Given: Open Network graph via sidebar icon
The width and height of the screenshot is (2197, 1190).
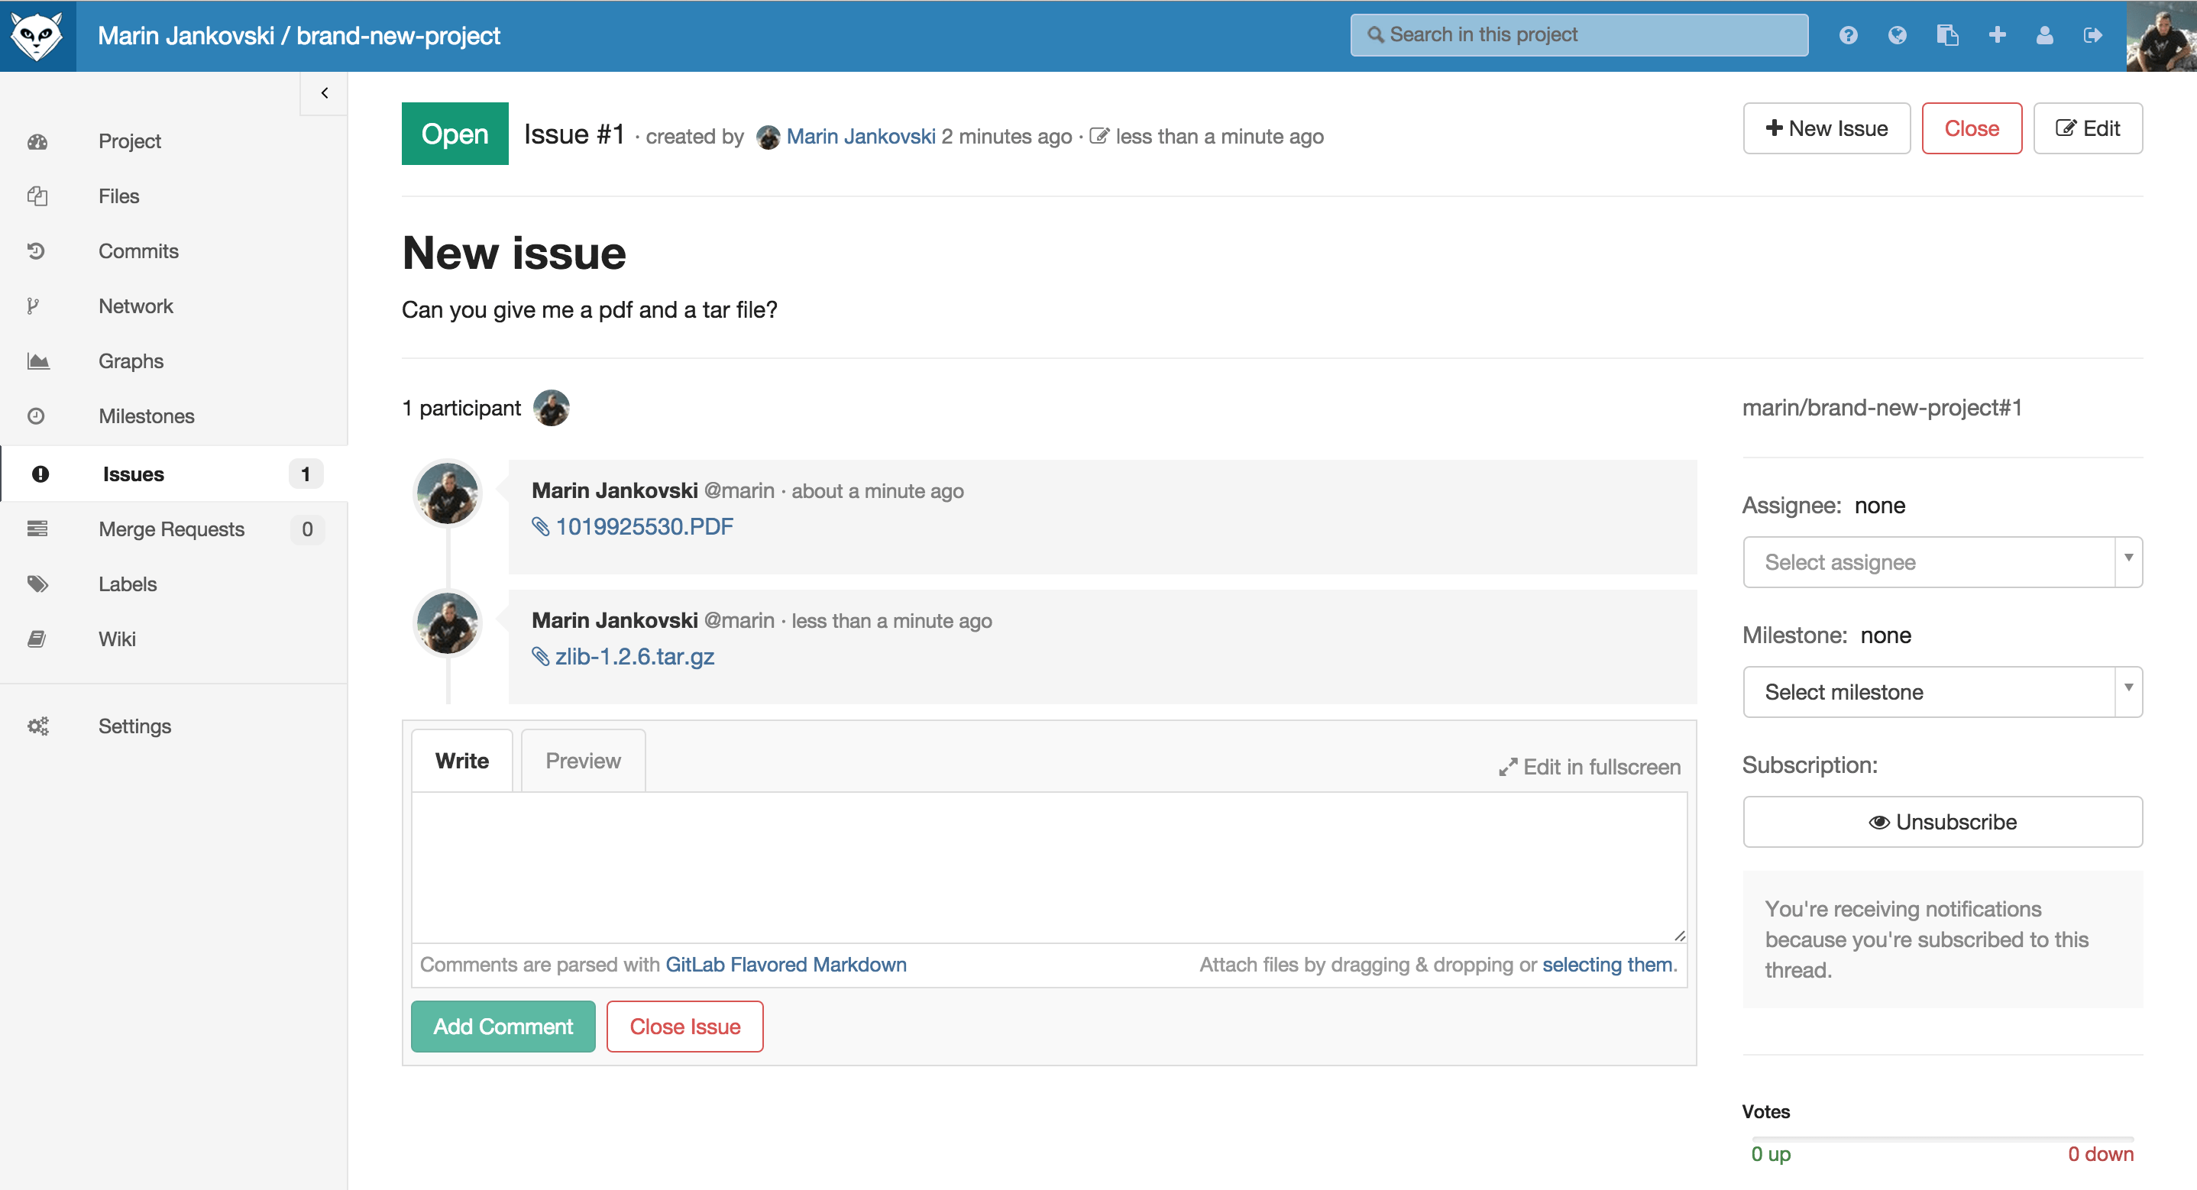Looking at the screenshot, I should [38, 305].
